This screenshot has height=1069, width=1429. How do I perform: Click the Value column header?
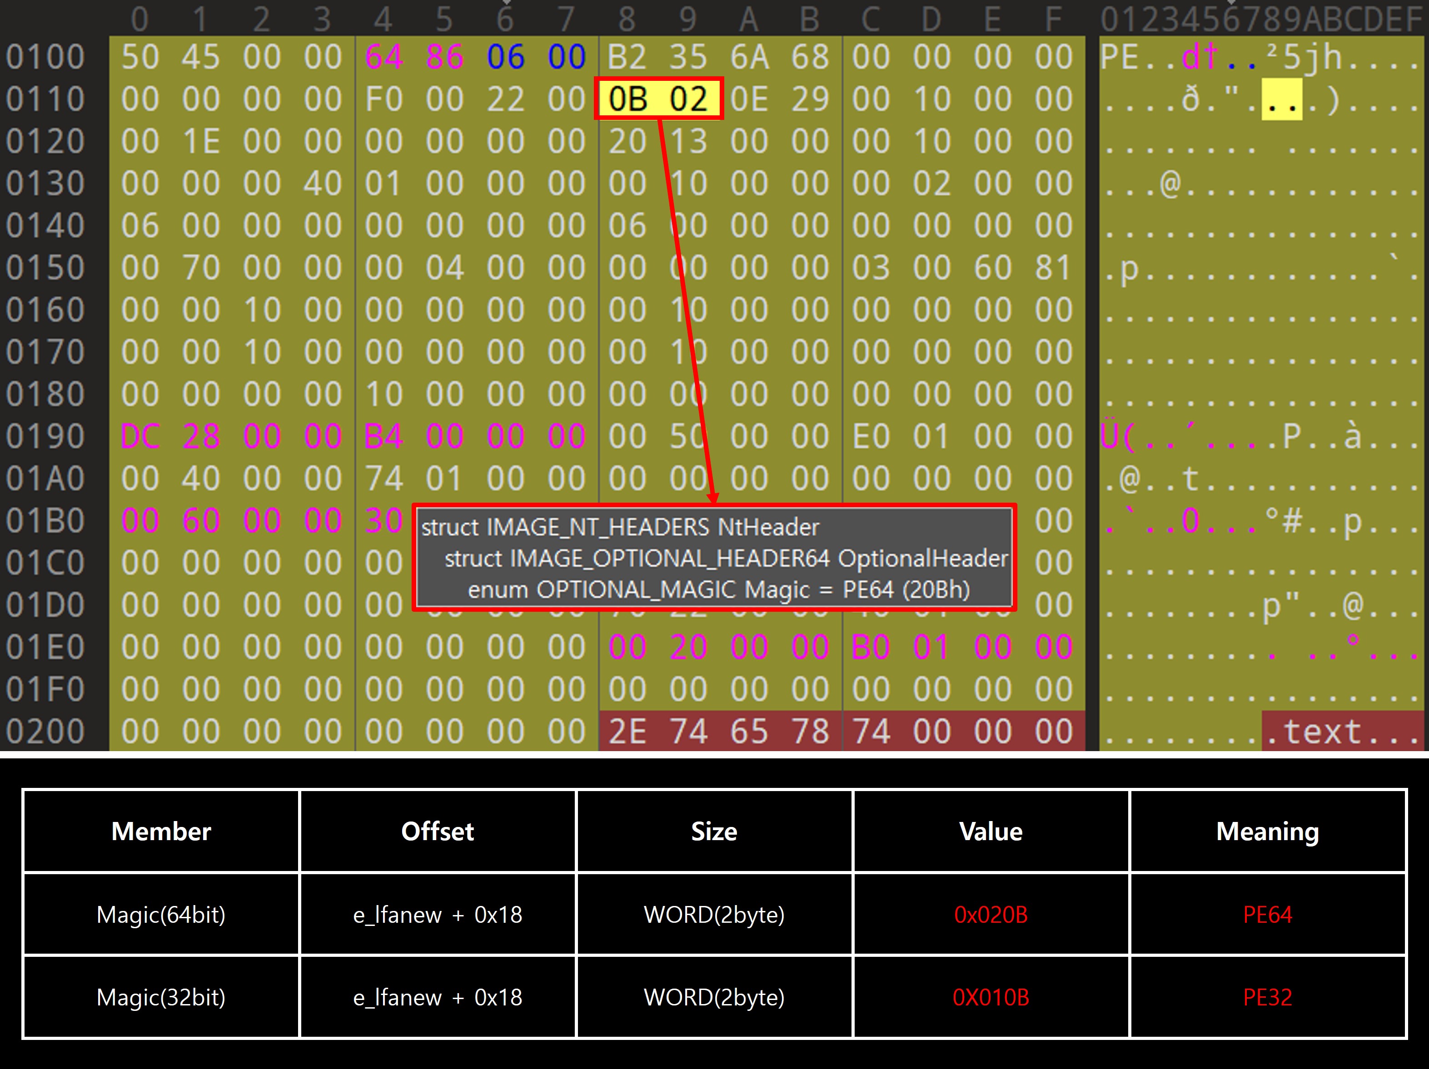(991, 831)
